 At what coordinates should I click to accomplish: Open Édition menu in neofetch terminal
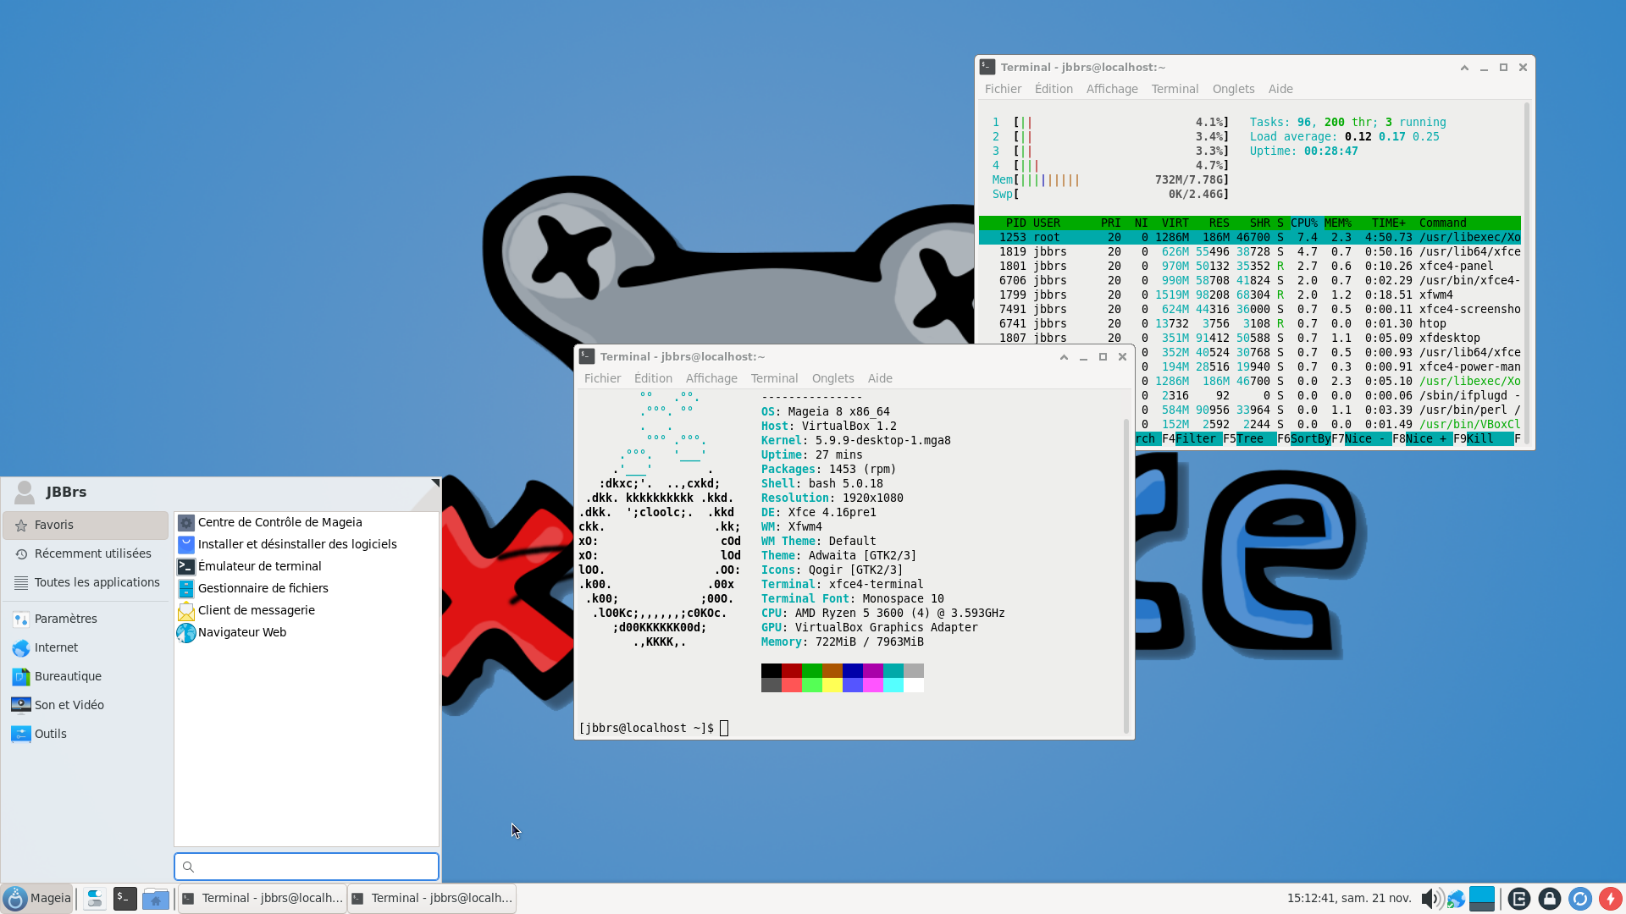pos(653,378)
